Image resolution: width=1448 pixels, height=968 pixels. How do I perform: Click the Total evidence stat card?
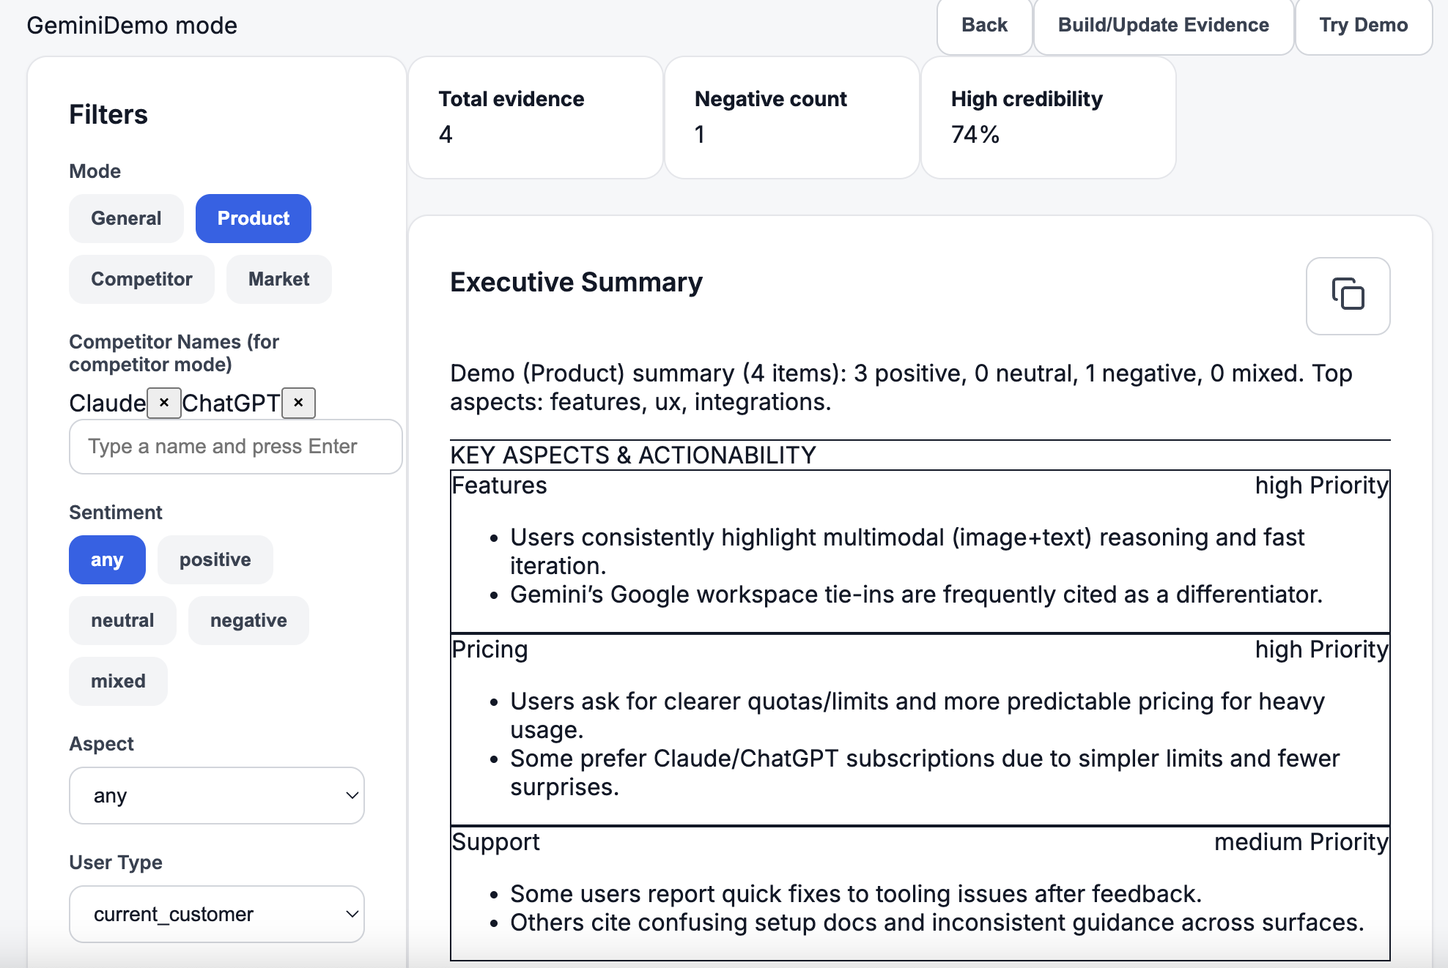click(536, 117)
